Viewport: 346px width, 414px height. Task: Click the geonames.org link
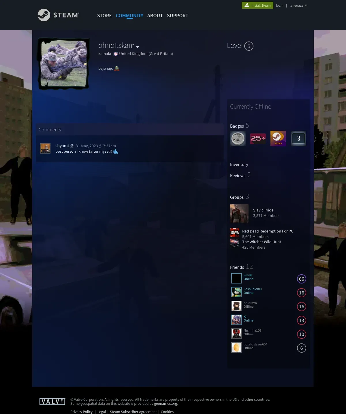point(166,404)
